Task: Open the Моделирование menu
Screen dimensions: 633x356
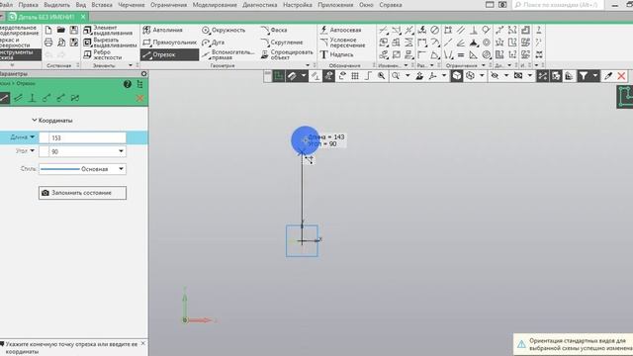Action: [x=215, y=5]
